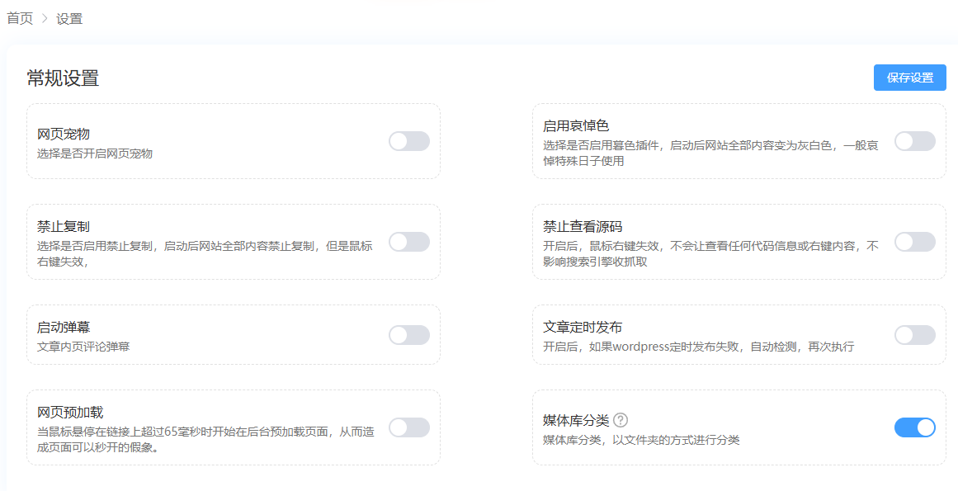Go to 首页 breadcrumb link

tap(20, 18)
